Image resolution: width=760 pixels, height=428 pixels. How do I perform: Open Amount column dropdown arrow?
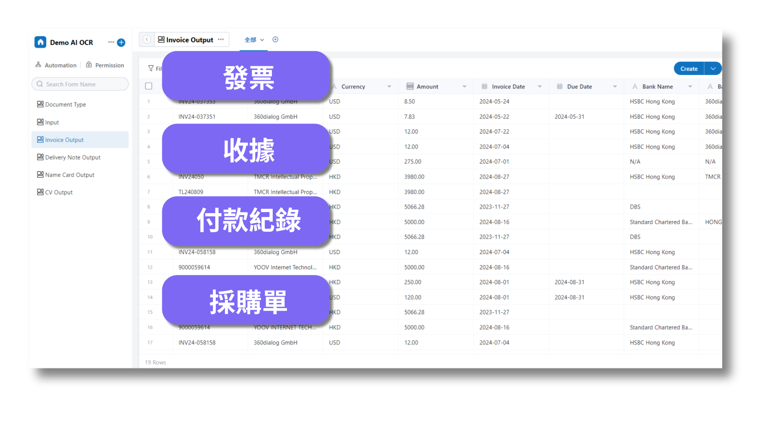click(464, 86)
